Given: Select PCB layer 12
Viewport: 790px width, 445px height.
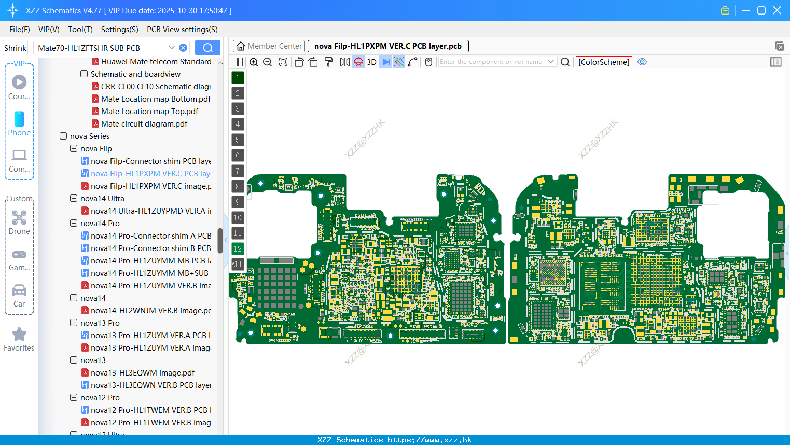Looking at the screenshot, I should (238, 249).
